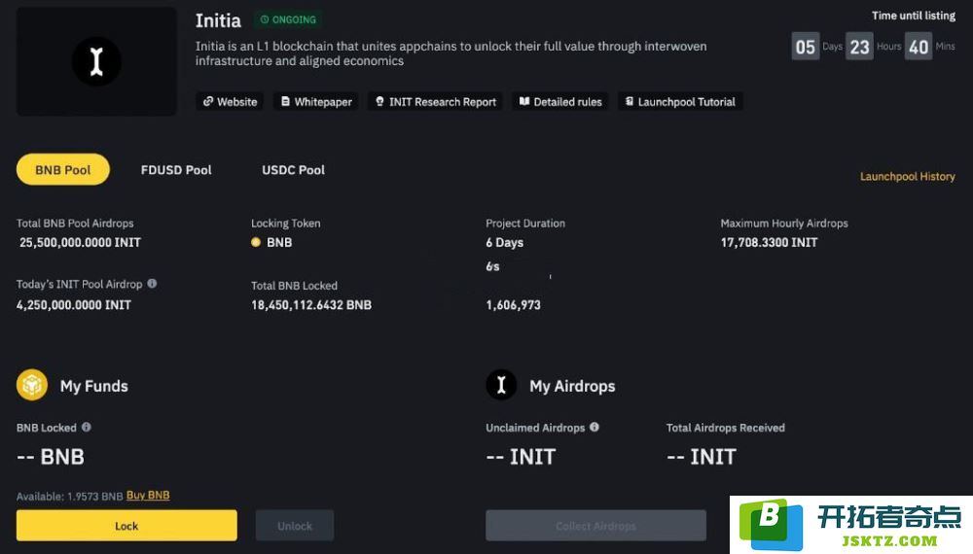Image resolution: width=973 pixels, height=554 pixels.
Task: Click the yellow Lock button
Action: point(126,526)
